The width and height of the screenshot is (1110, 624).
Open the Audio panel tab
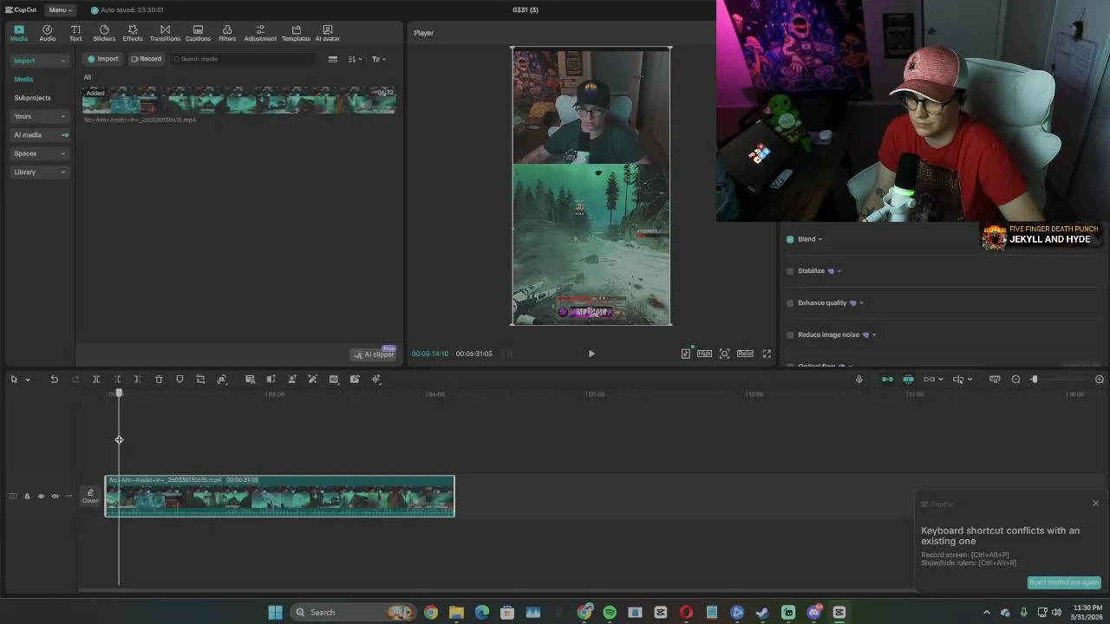pos(47,33)
